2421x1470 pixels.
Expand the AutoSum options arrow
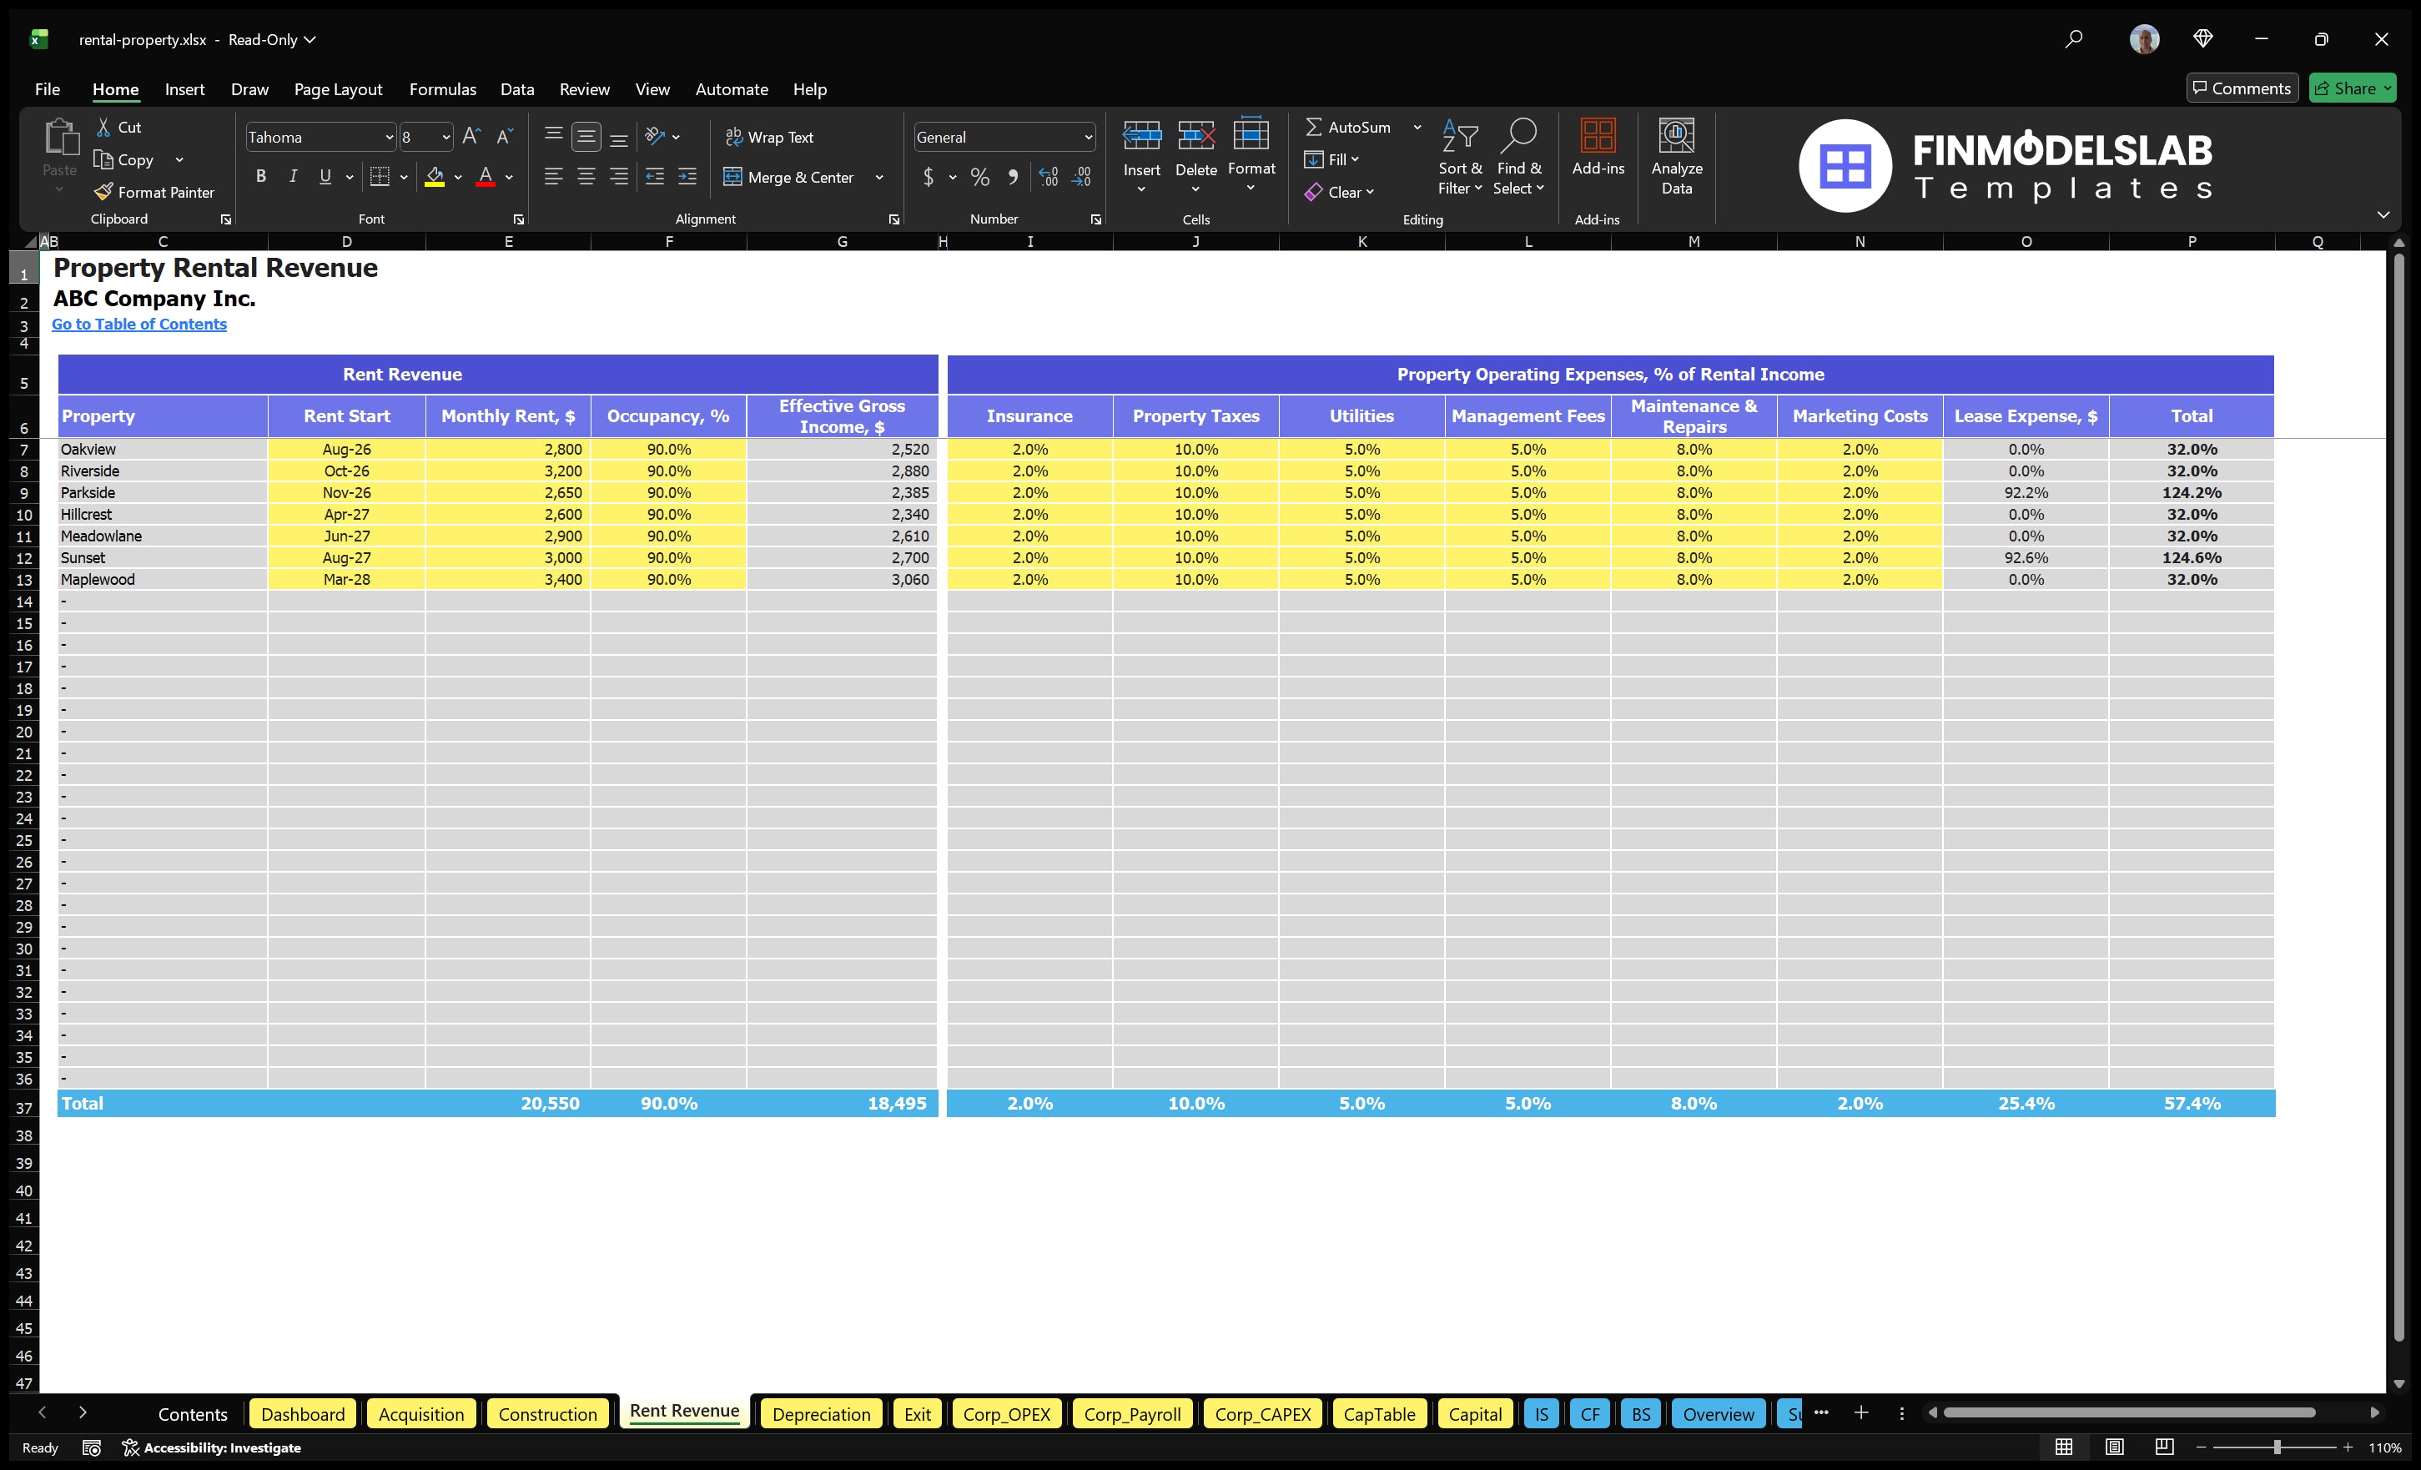point(1417,127)
